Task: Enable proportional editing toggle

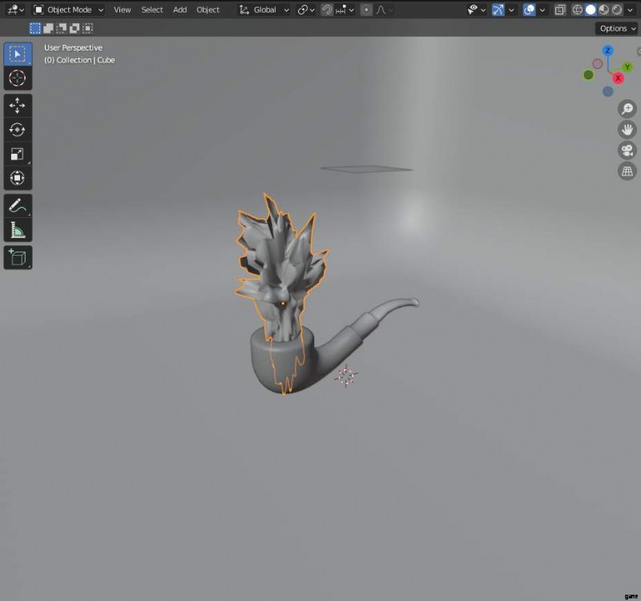Action: [366, 10]
